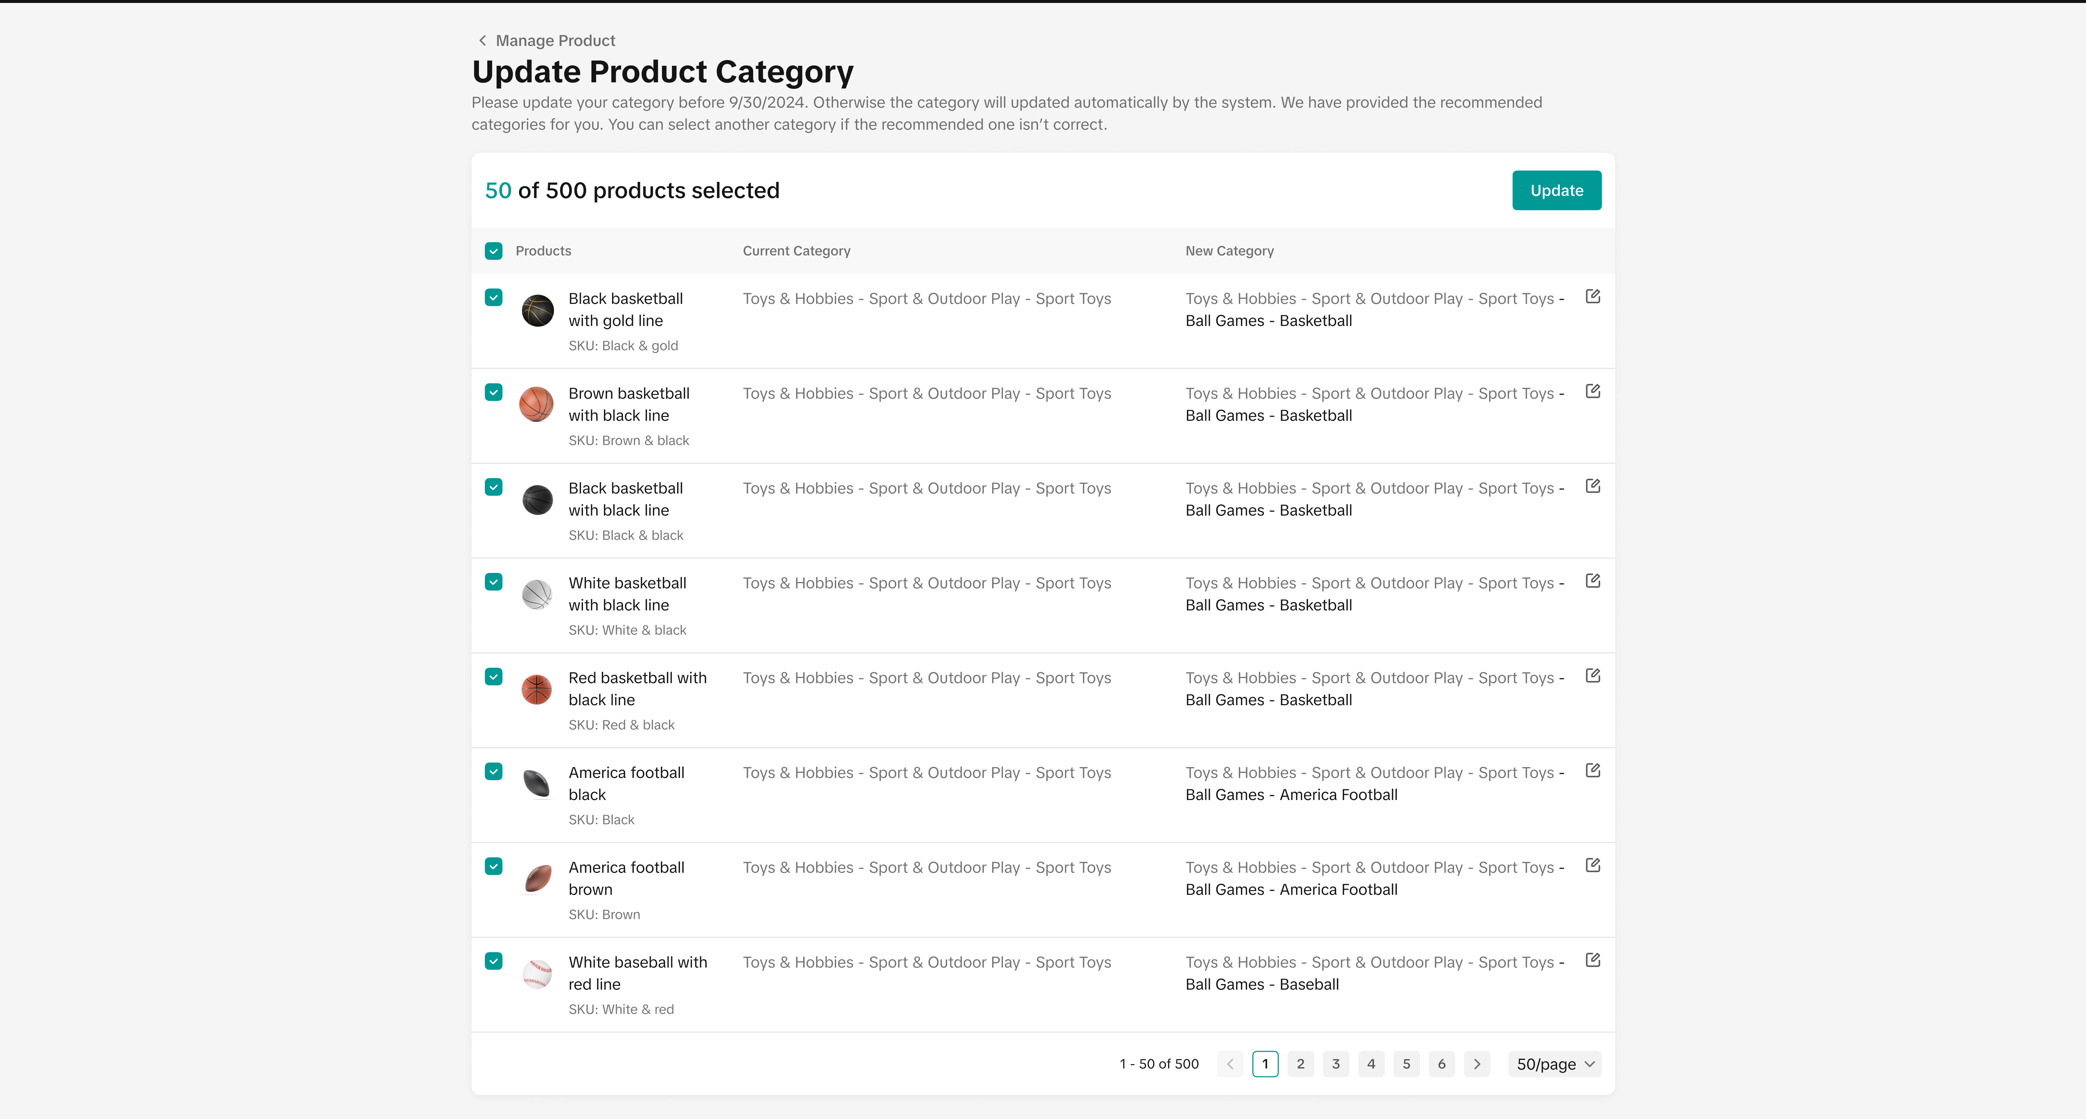The width and height of the screenshot is (2086, 1119).
Task: Go to next page with right chevron
Action: pyautogui.click(x=1476, y=1064)
